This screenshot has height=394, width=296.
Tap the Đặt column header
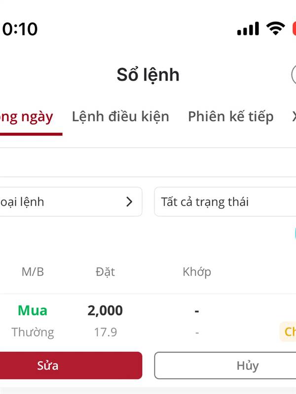click(x=105, y=272)
